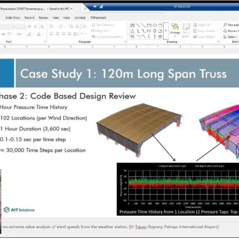Open the Select dropdown in Editing

(231, 37)
